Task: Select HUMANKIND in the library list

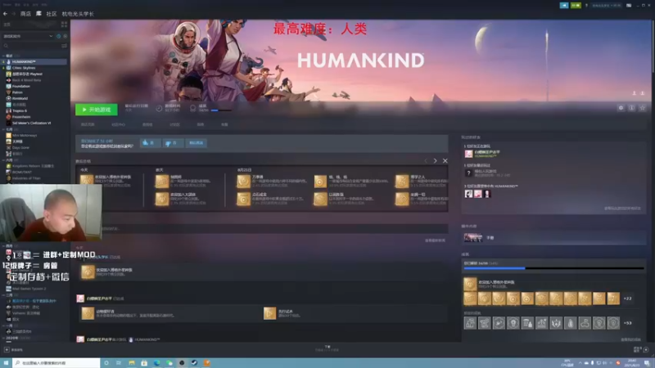Action: click(x=35, y=62)
